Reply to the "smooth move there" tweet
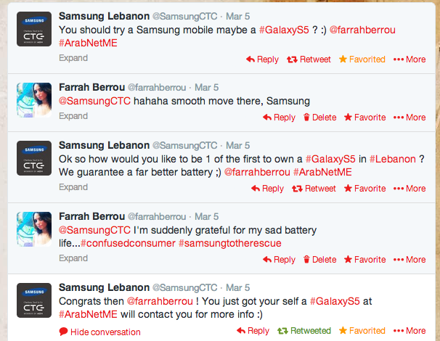Image resolution: width=440 pixels, height=341 pixels. 278,117
